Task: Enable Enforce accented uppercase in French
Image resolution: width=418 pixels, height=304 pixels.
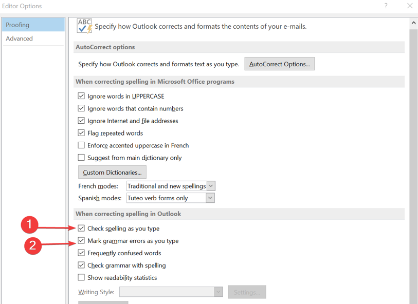Action: point(81,145)
